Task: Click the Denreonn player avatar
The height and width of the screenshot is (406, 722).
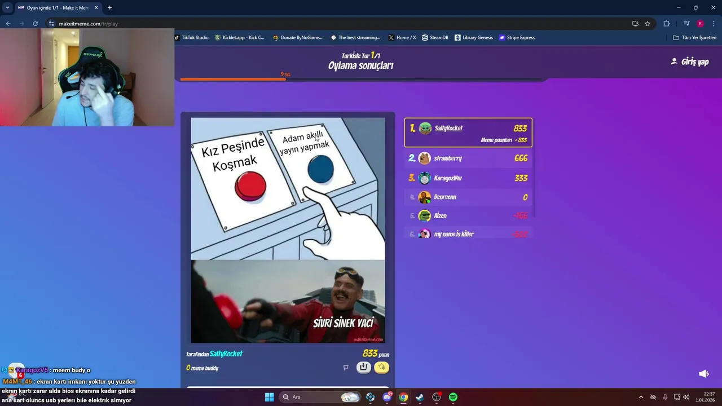Action: [x=425, y=197]
